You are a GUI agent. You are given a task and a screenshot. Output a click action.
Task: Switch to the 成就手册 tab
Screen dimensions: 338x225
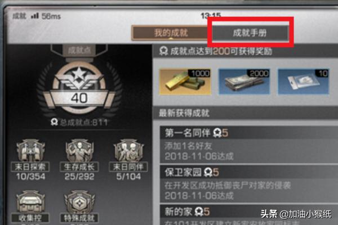point(250,33)
